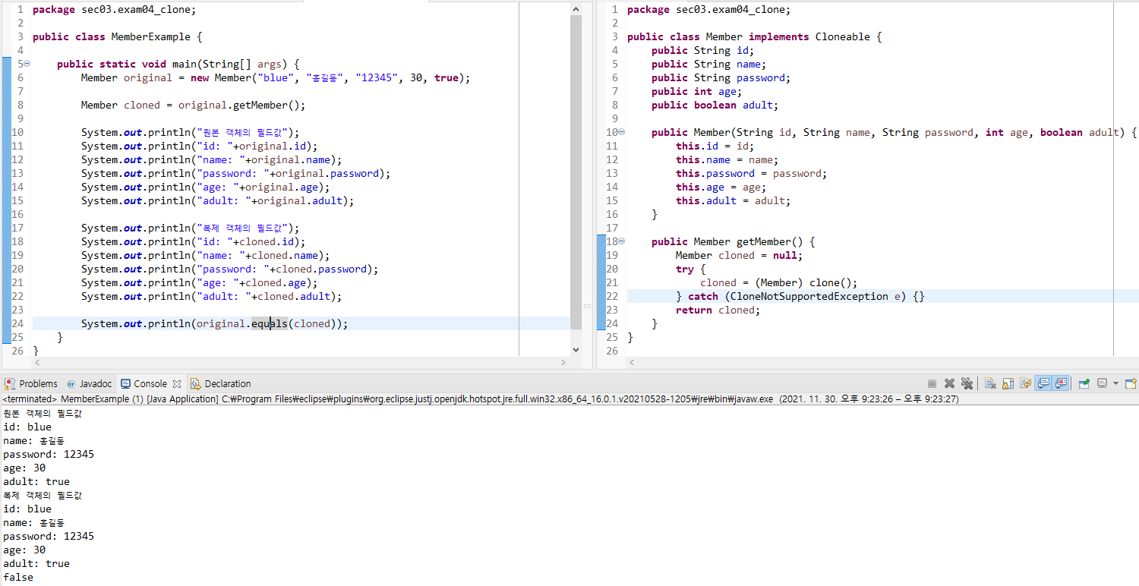Click the left arrow of Member editor's horizontal scrollbar

[633, 363]
